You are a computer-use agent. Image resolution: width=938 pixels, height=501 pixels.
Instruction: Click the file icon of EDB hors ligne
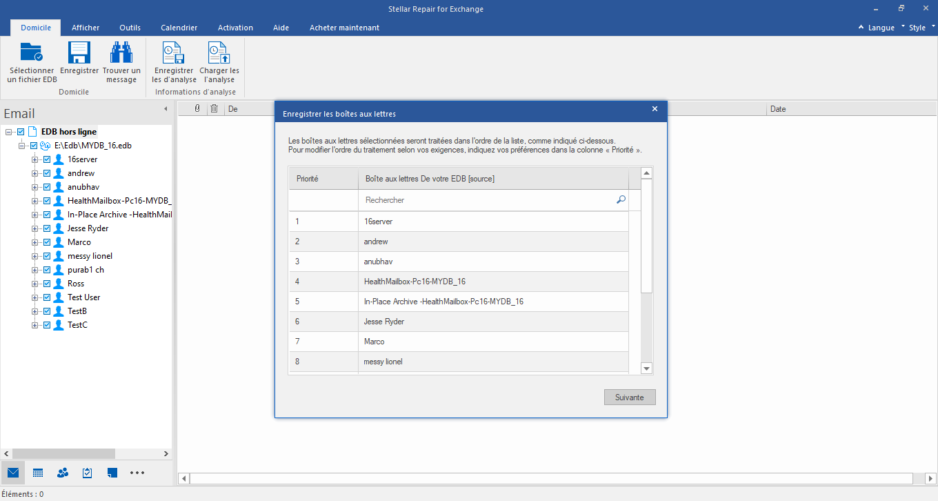[x=32, y=132]
